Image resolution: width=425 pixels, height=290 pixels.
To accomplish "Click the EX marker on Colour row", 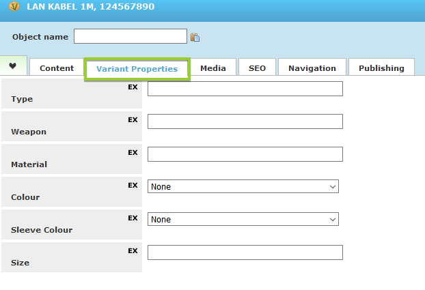I will pyautogui.click(x=133, y=185).
